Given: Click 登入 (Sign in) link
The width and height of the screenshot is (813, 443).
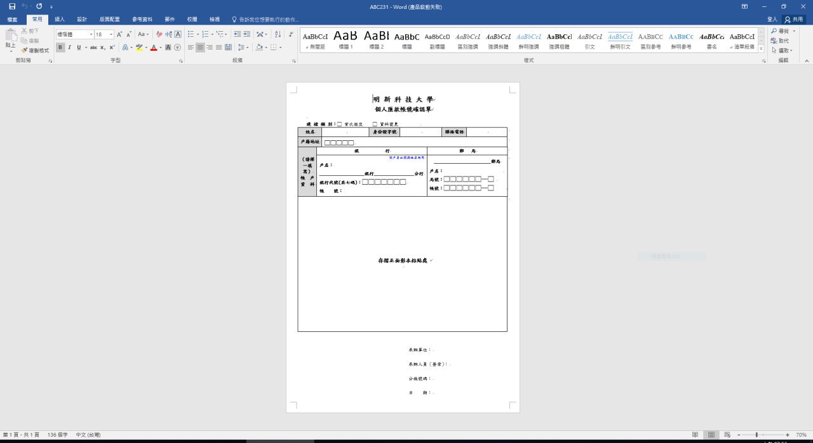Looking at the screenshot, I should (x=772, y=20).
